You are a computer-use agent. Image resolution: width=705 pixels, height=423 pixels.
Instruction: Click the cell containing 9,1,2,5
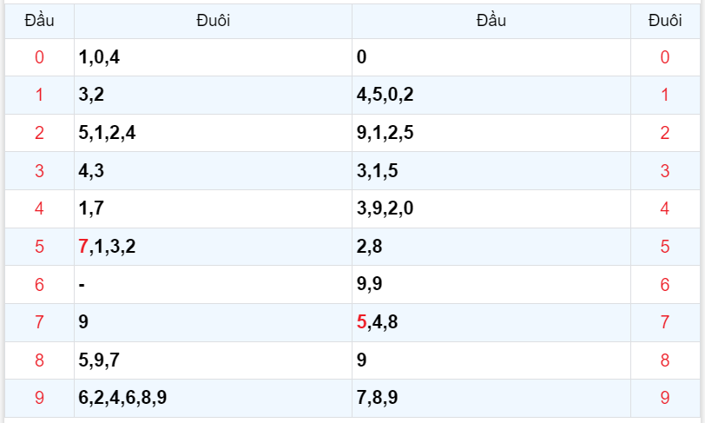point(385,133)
